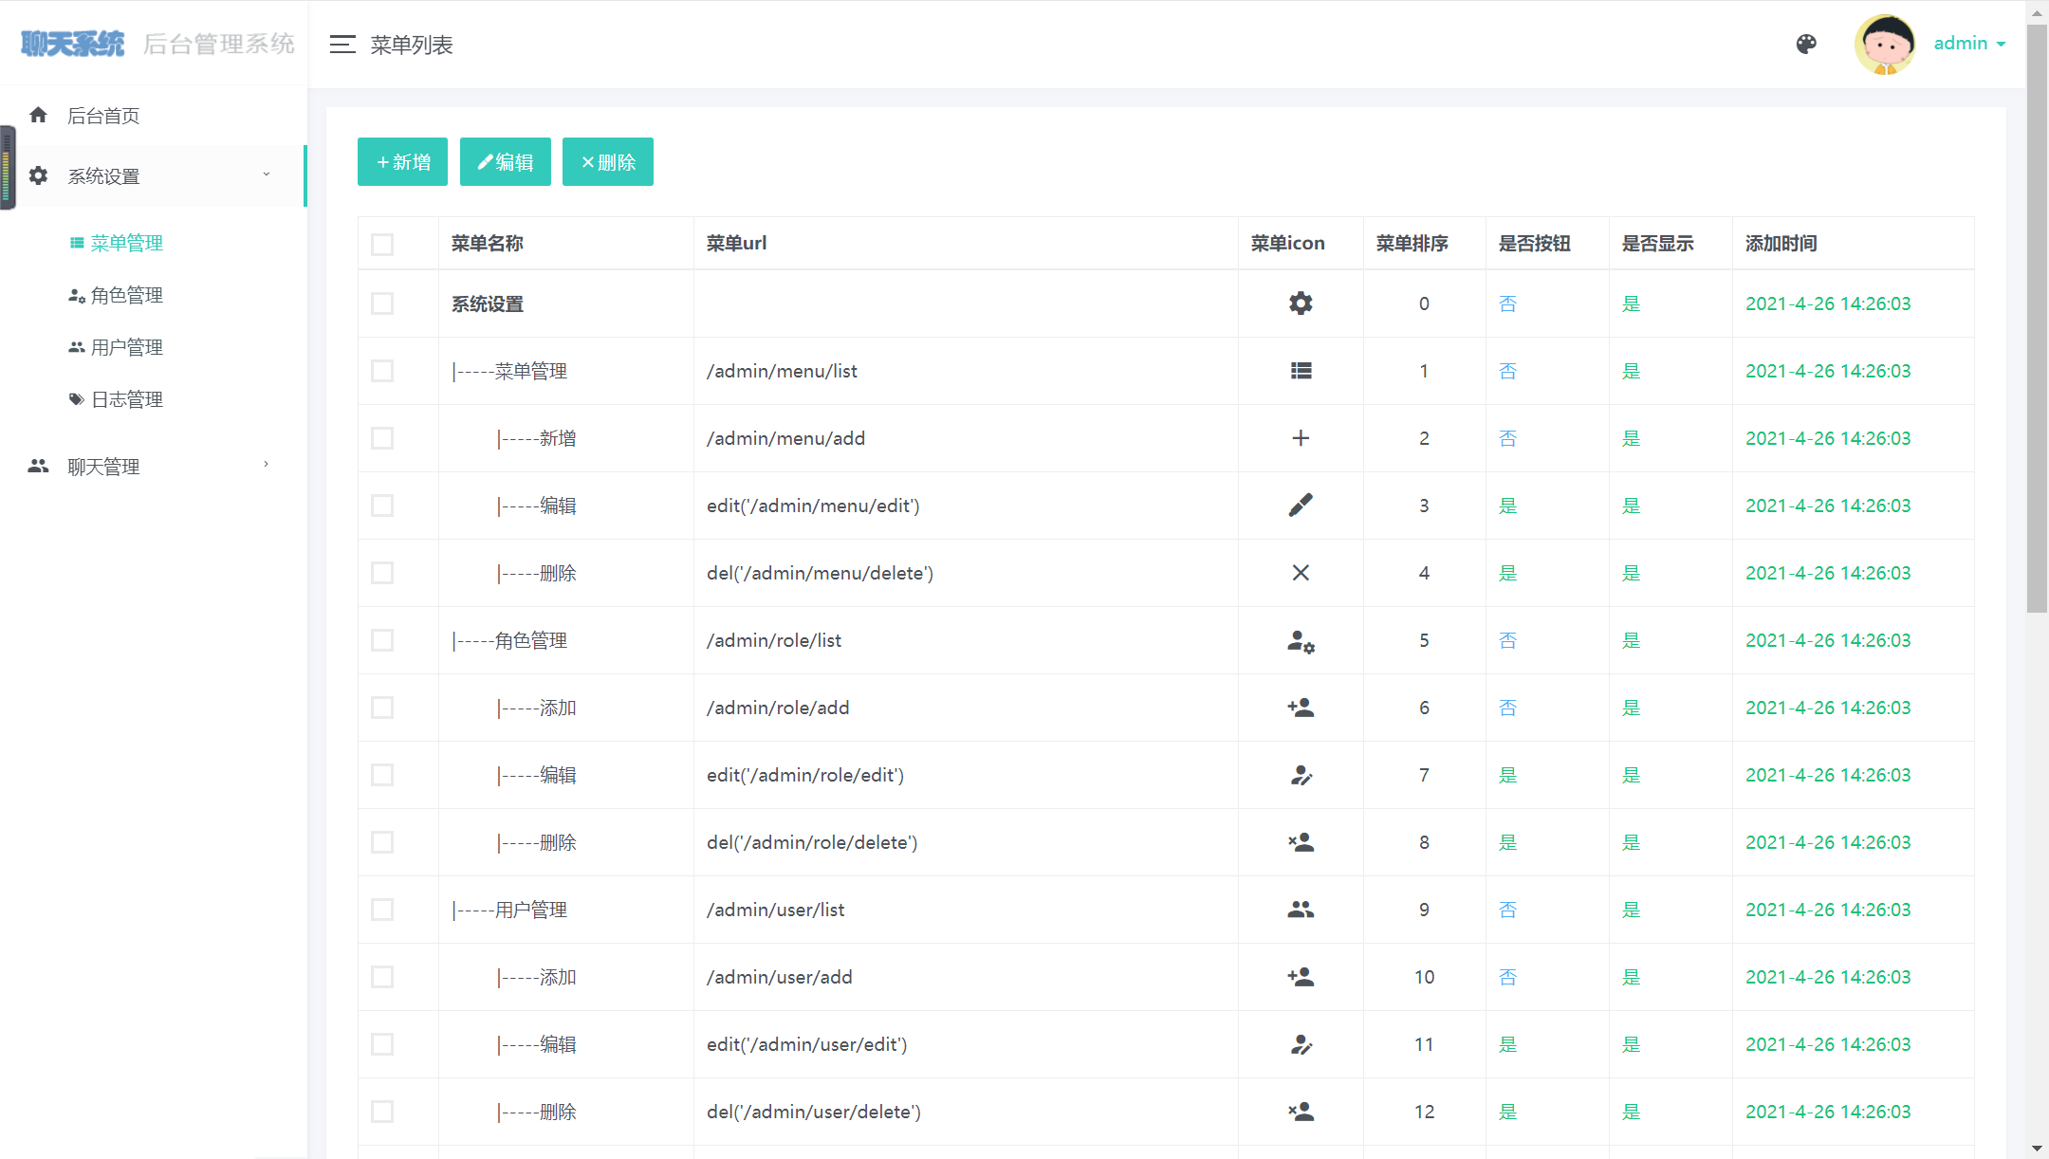This screenshot has height=1159, width=2049.
Task: Click the 日志管理 tag icon in sidebar
Action: point(77,399)
